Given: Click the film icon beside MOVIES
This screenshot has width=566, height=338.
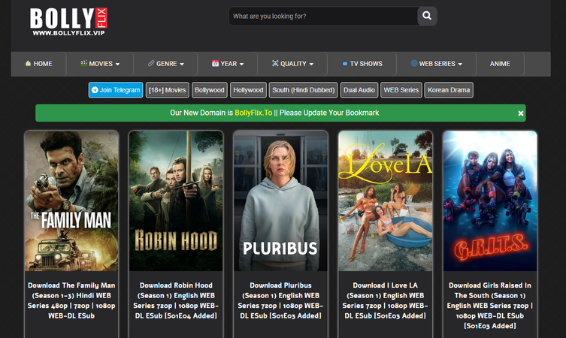Looking at the screenshot, I should tap(83, 63).
